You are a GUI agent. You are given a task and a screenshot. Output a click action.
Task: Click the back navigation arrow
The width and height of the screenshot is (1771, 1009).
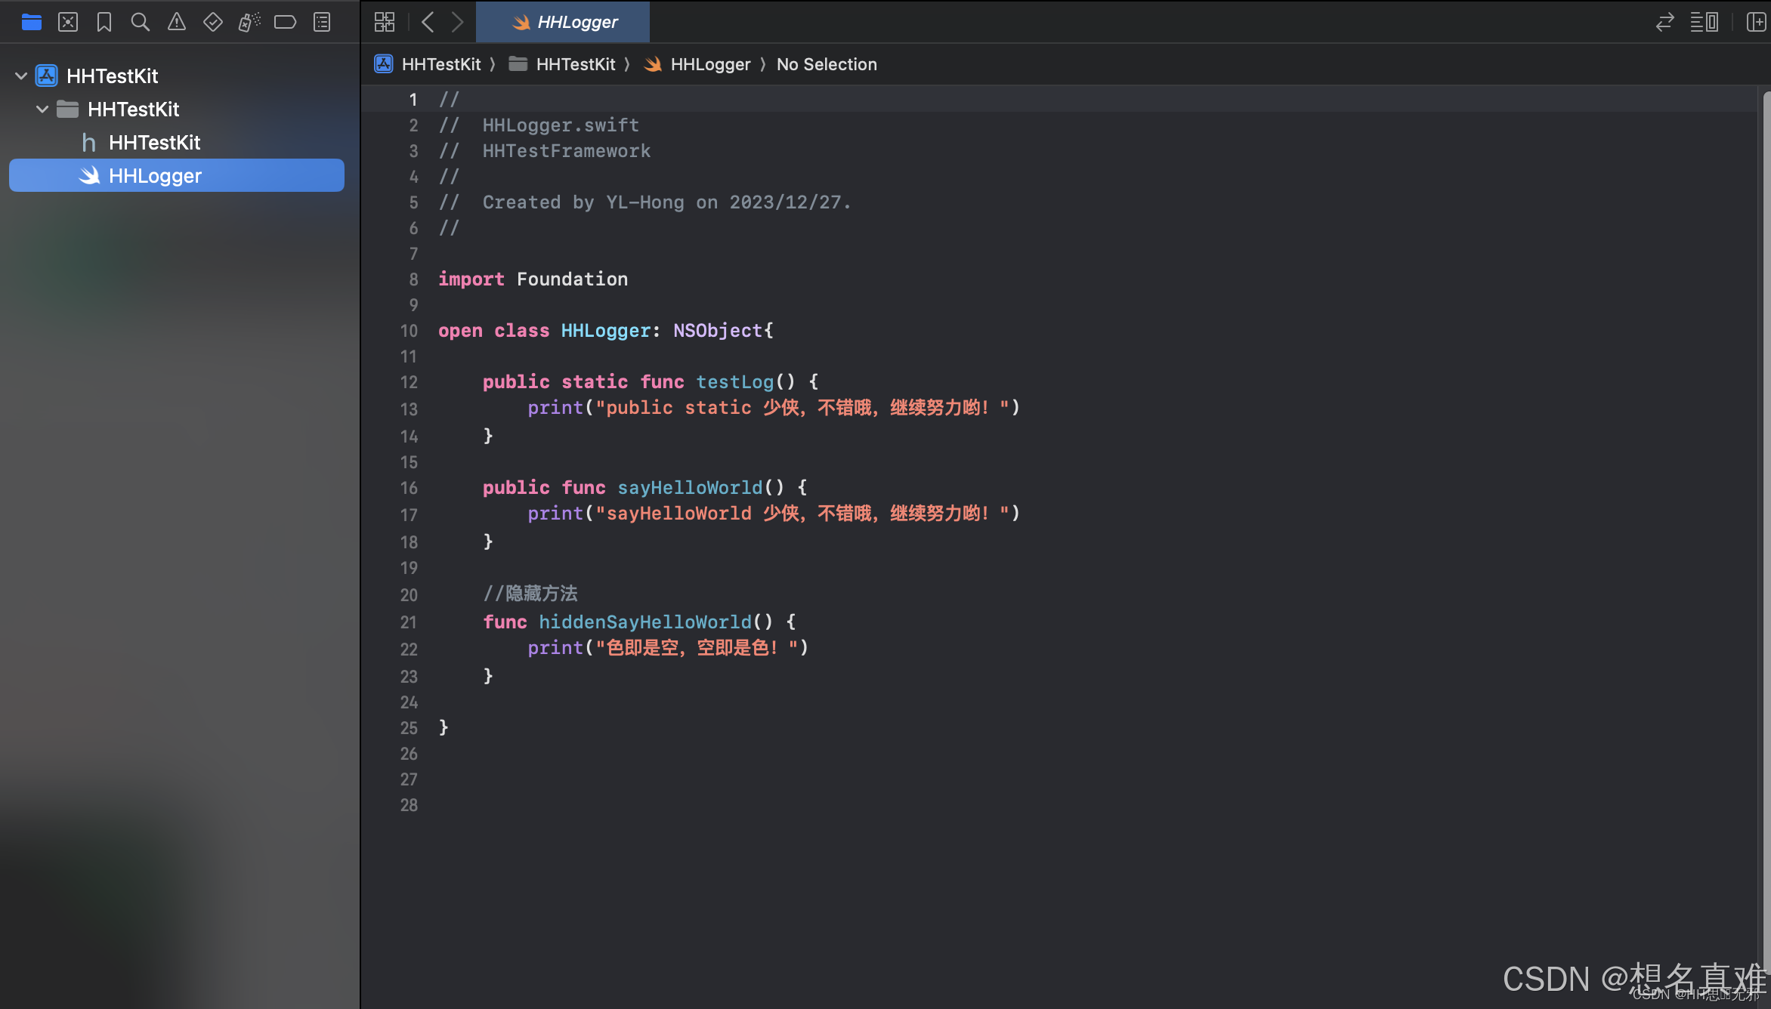(x=428, y=22)
